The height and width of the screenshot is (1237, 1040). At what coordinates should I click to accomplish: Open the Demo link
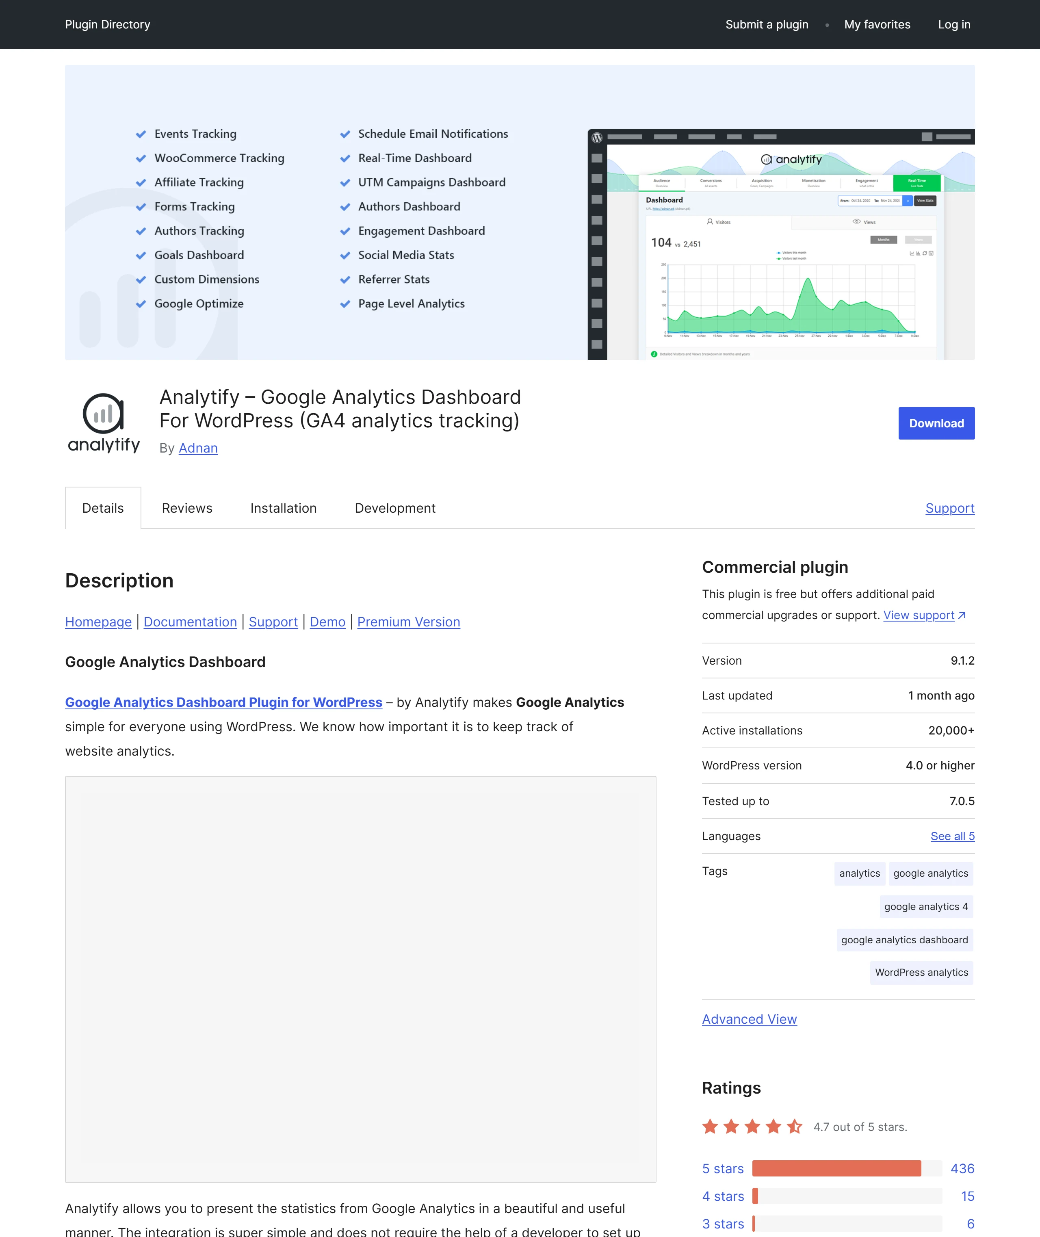pos(328,622)
